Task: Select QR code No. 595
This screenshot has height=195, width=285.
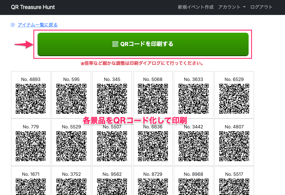Action: [x=71, y=98]
